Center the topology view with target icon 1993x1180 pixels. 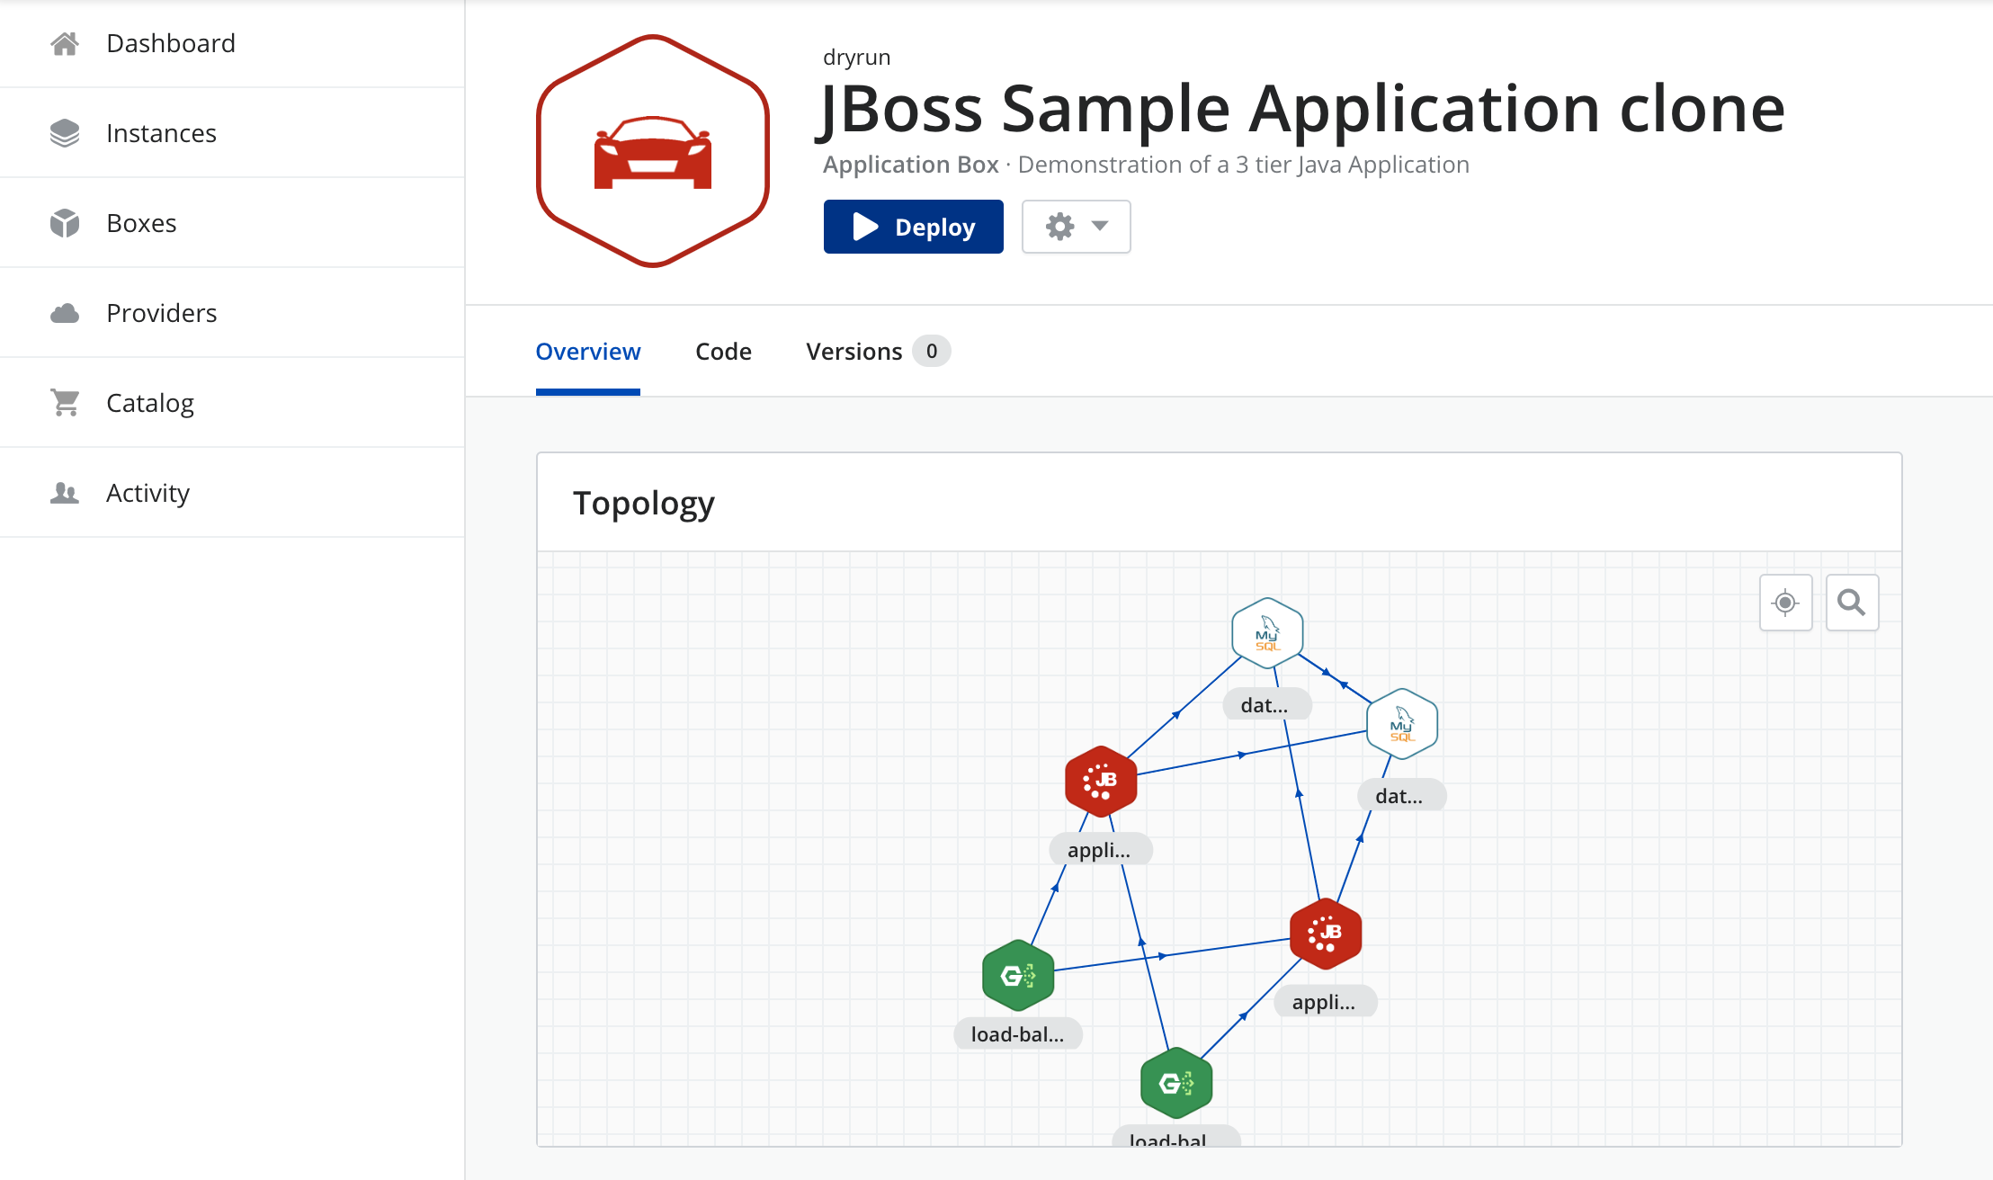[x=1785, y=603]
